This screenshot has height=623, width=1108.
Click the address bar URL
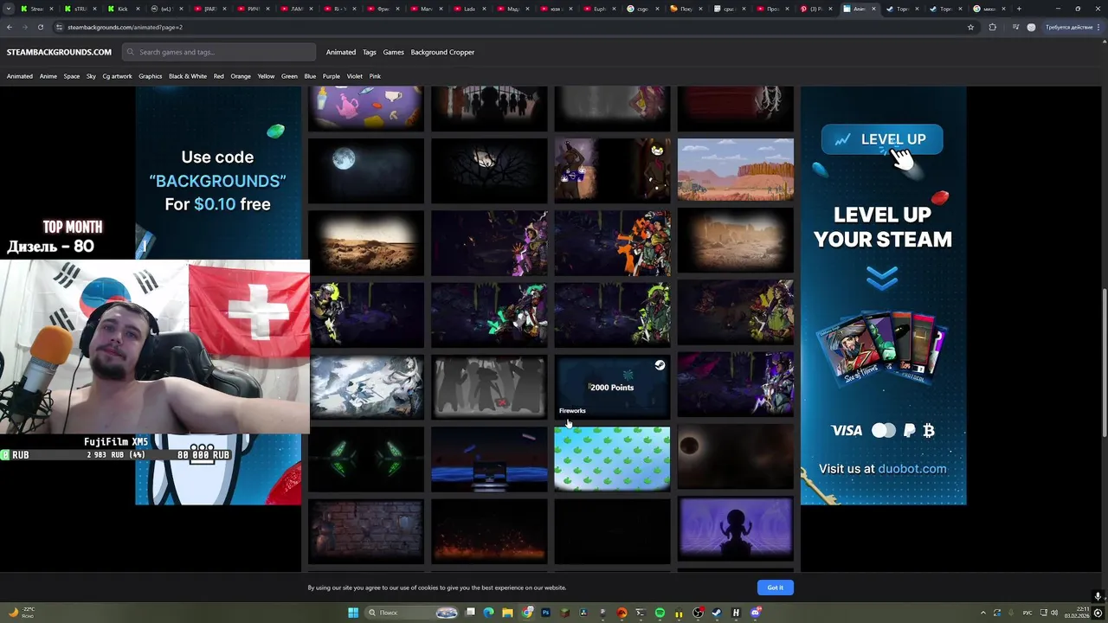pyautogui.click(x=125, y=27)
